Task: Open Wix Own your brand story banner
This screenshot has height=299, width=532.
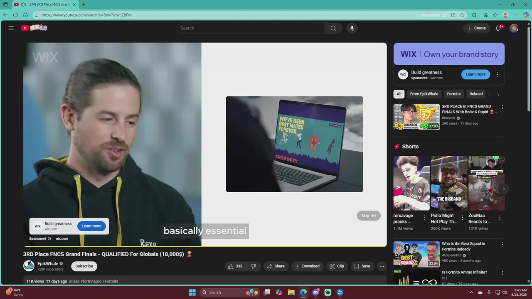Action: [x=449, y=54]
